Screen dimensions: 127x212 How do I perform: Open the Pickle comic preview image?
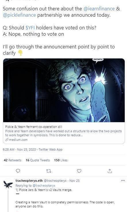coord(64,90)
